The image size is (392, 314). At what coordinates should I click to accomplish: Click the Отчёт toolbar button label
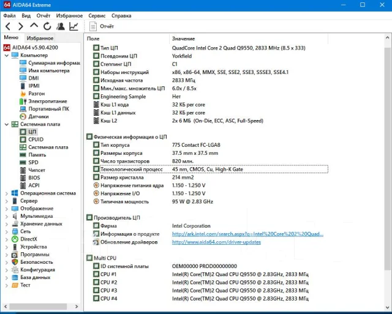tap(107, 26)
